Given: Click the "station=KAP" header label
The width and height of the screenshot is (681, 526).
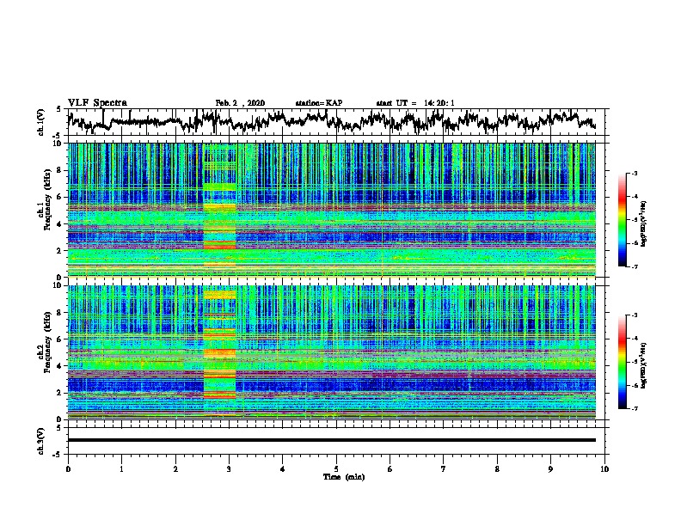Looking at the screenshot, I should pos(319,103).
